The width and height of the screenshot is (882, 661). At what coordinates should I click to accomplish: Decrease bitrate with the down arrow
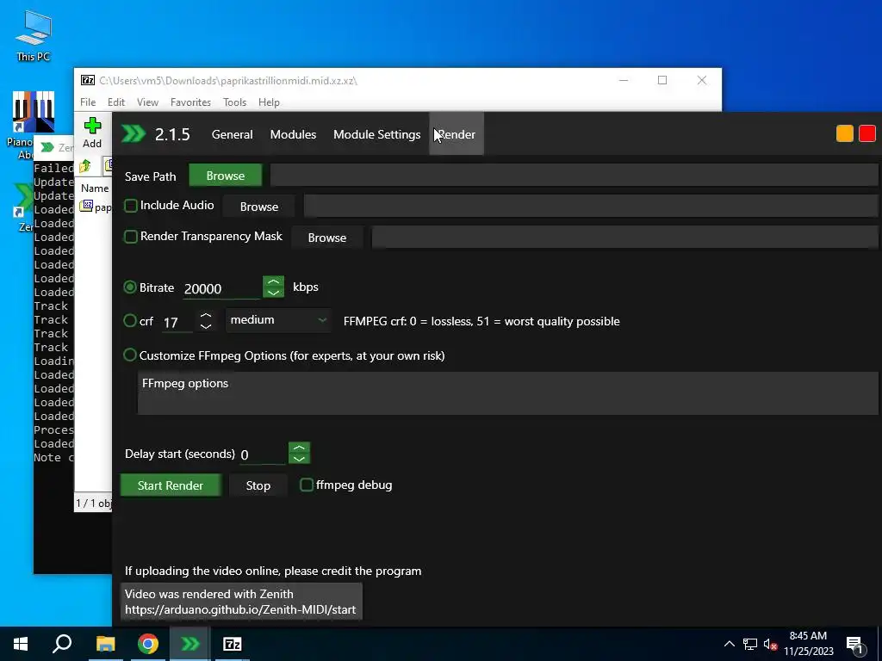click(273, 293)
